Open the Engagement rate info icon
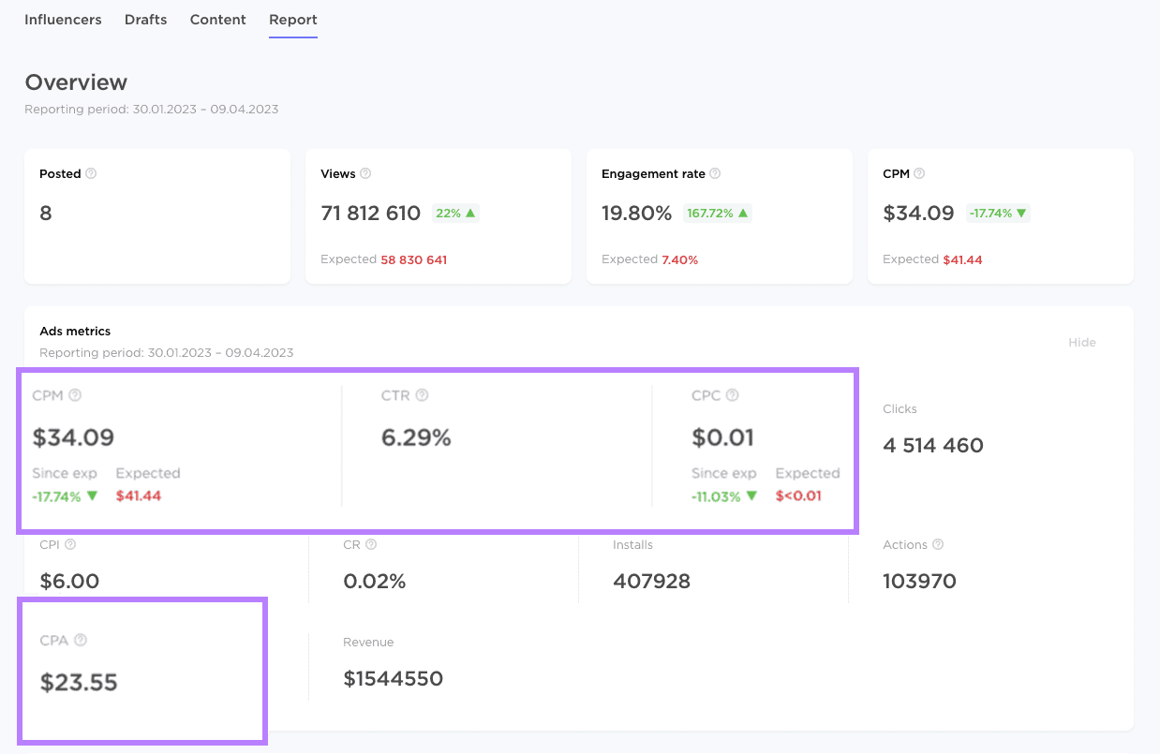This screenshot has height=754, width=1160. [x=715, y=173]
